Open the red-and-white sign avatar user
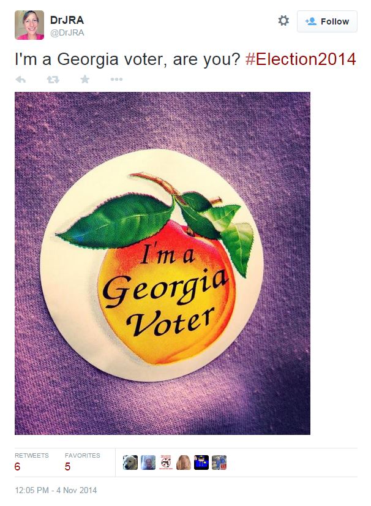Viewport: 371px width, 506px height. tap(166, 463)
